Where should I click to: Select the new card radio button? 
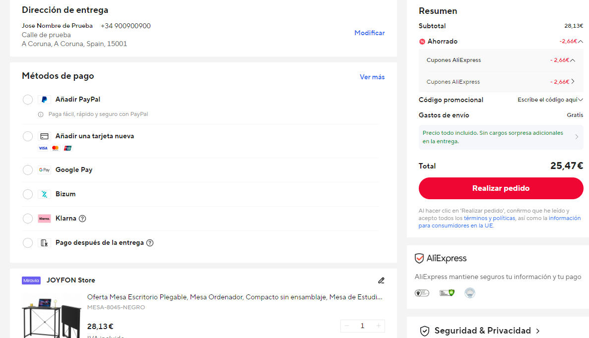28,136
